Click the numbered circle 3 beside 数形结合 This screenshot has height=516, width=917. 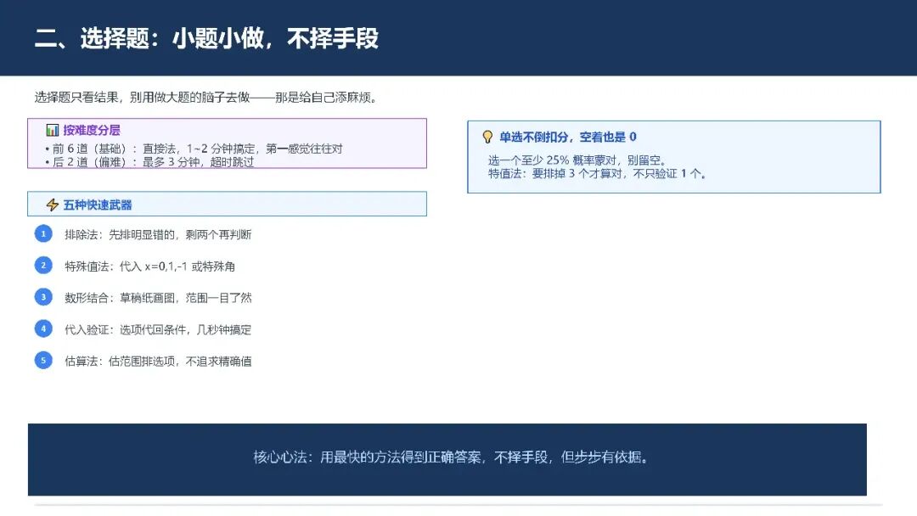[43, 297]
